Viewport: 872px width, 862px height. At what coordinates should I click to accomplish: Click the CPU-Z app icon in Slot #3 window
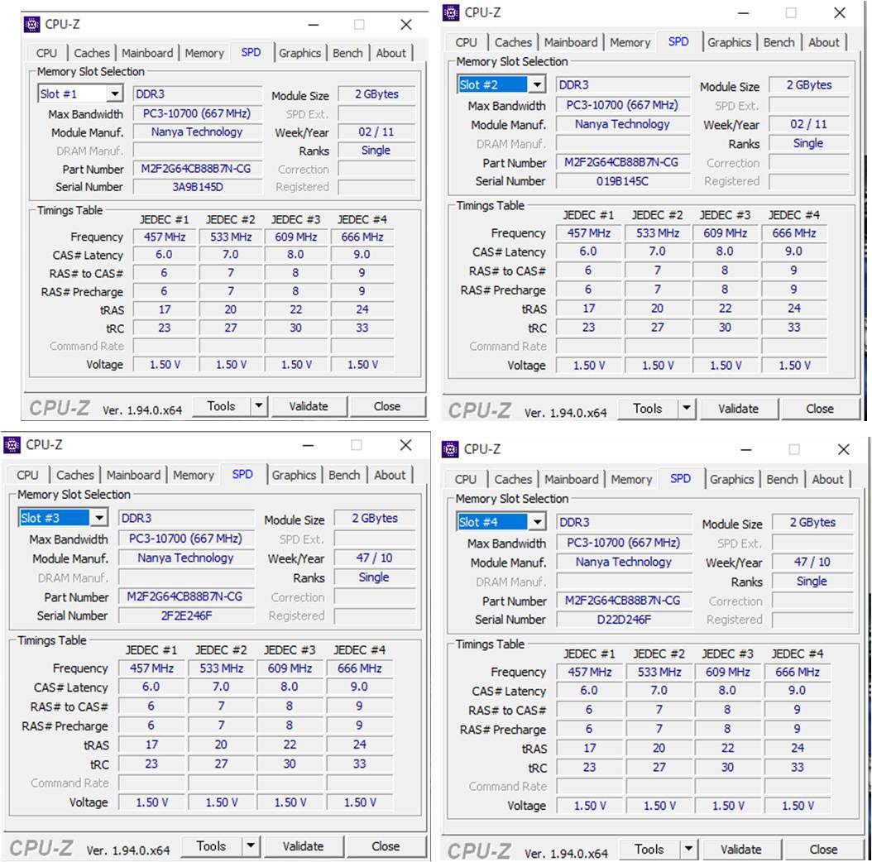pos(12,445)
